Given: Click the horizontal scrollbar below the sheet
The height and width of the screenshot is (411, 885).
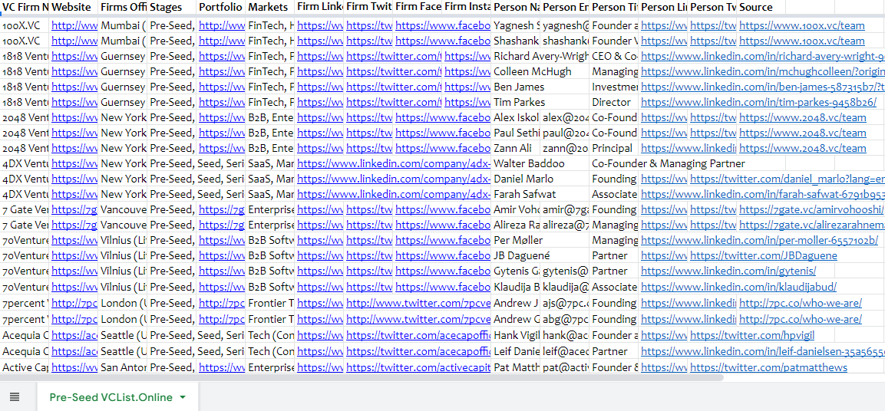Looking at the screenshot, I should (x=361, y=377).
